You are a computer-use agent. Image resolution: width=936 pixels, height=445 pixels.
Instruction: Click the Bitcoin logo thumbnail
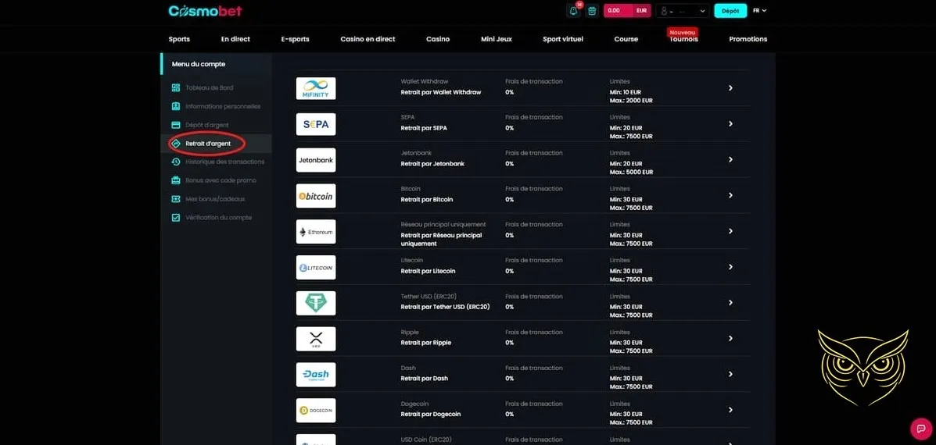tap(316, 196)
